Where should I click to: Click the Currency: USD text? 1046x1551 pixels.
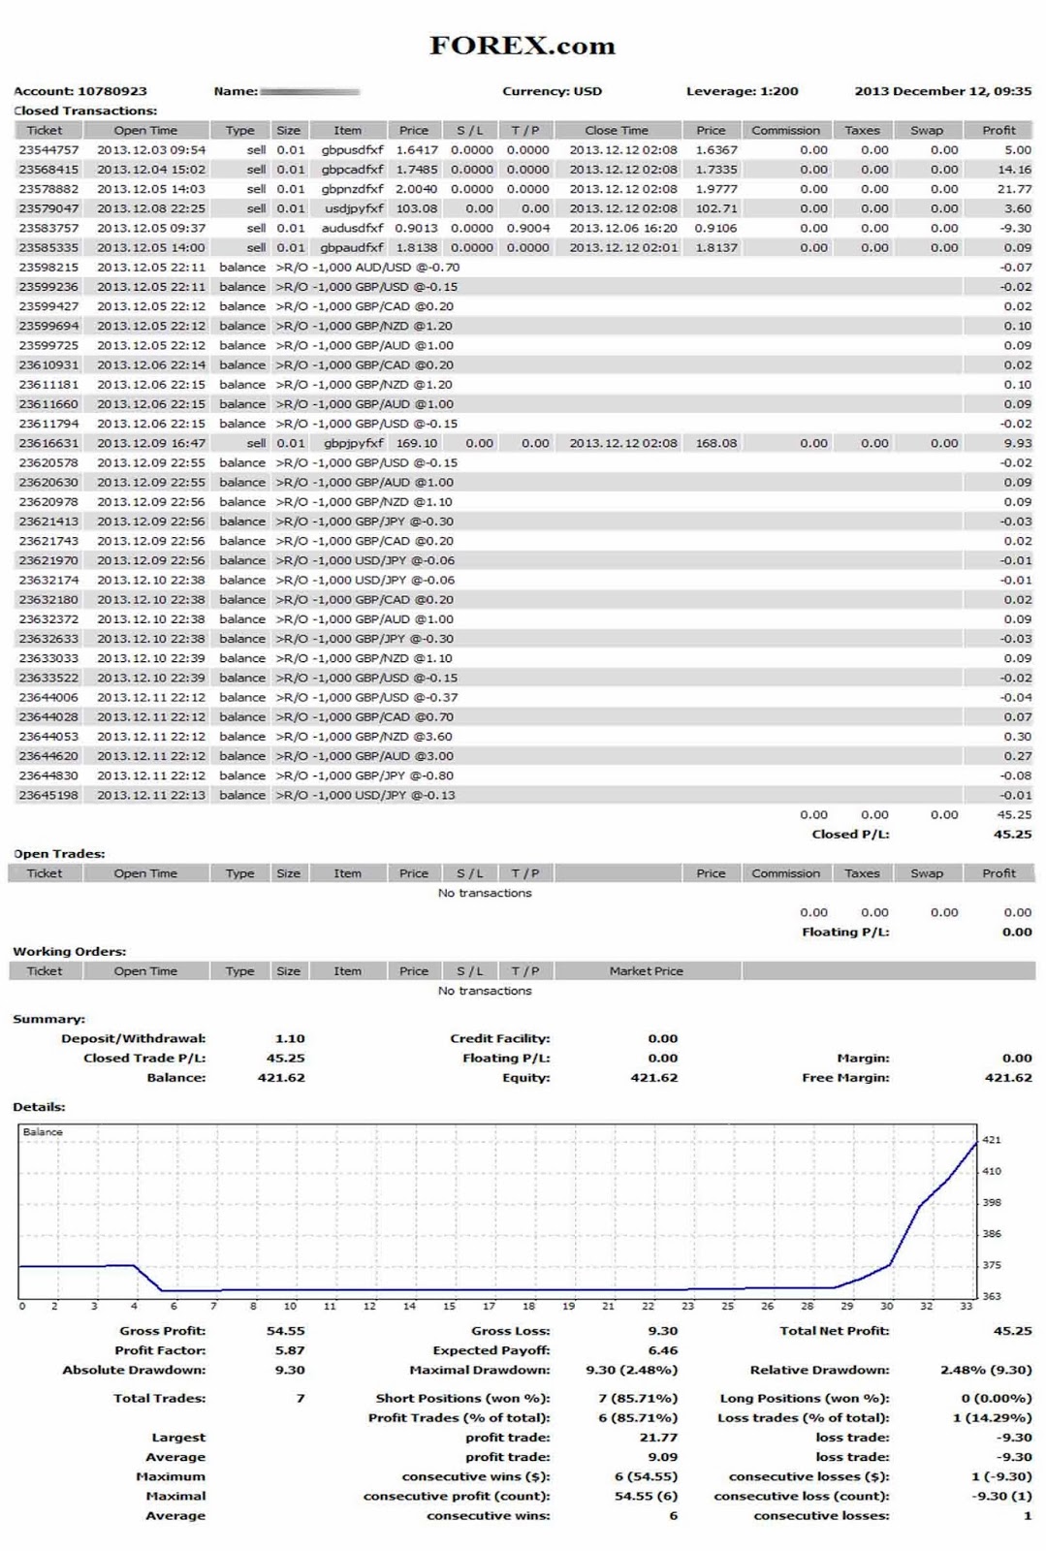click(552, 91)
